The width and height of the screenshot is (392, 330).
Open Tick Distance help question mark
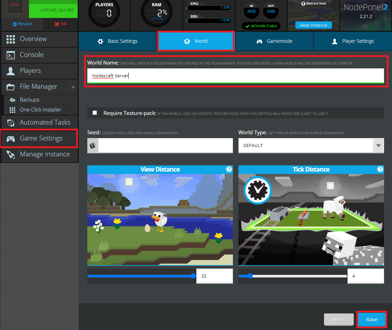(x=380, y=169)
